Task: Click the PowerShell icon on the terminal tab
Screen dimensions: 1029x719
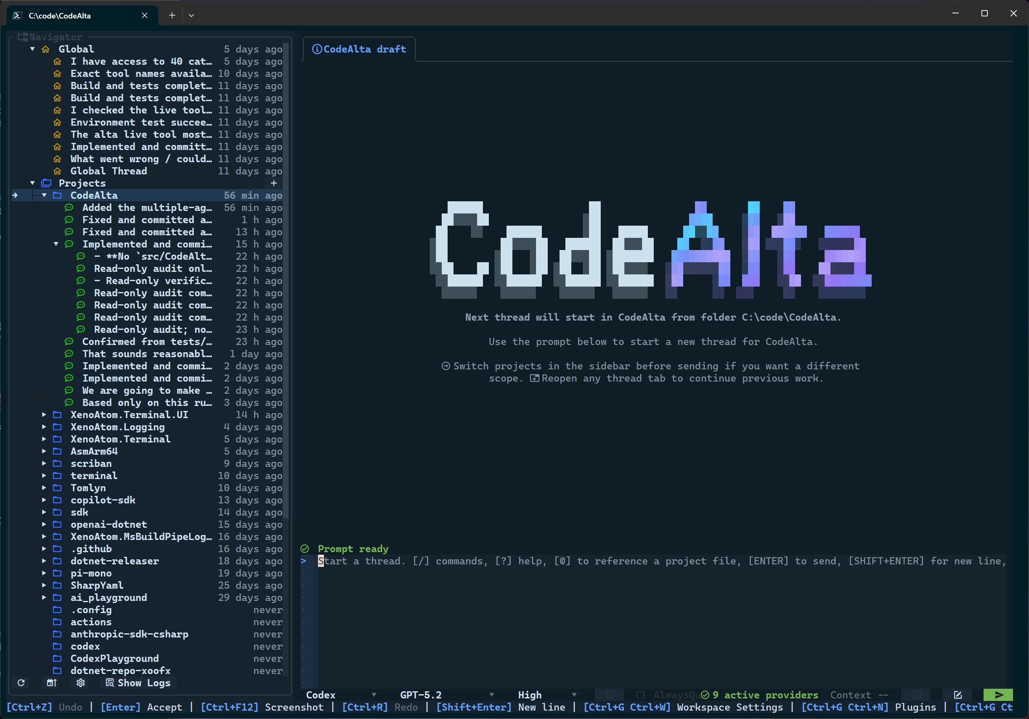Action: [x=18, y=16]
